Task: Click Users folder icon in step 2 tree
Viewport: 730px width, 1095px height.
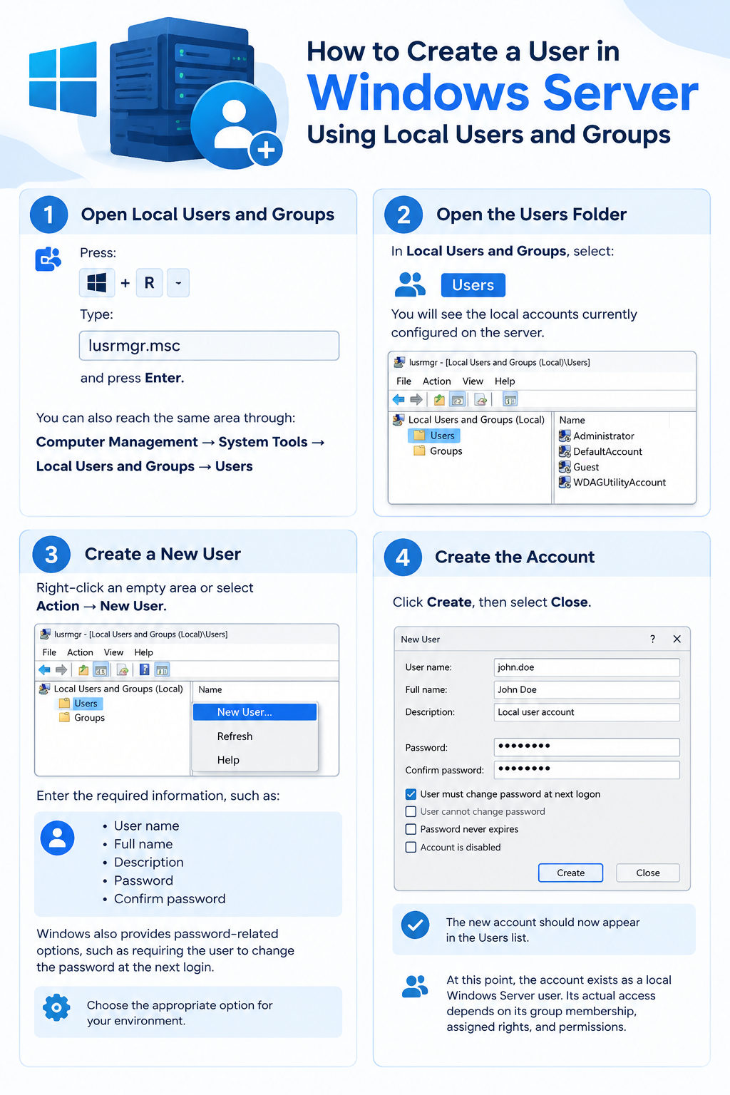Action: tap(420, 436)
